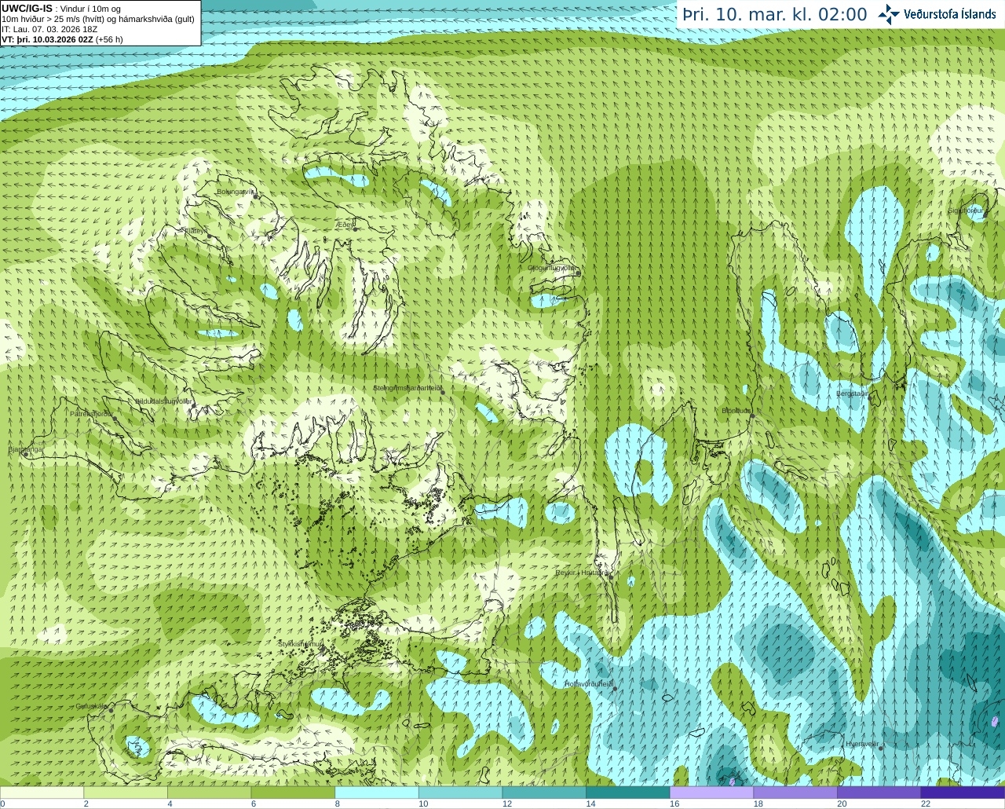Click the Blönduós station marker dot
The width and height of the screenshot is (1005, 809).
(752, 415)
